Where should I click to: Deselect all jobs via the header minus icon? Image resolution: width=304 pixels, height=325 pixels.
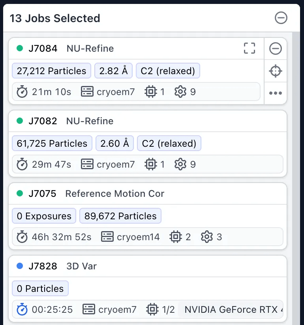coord(281,18)
